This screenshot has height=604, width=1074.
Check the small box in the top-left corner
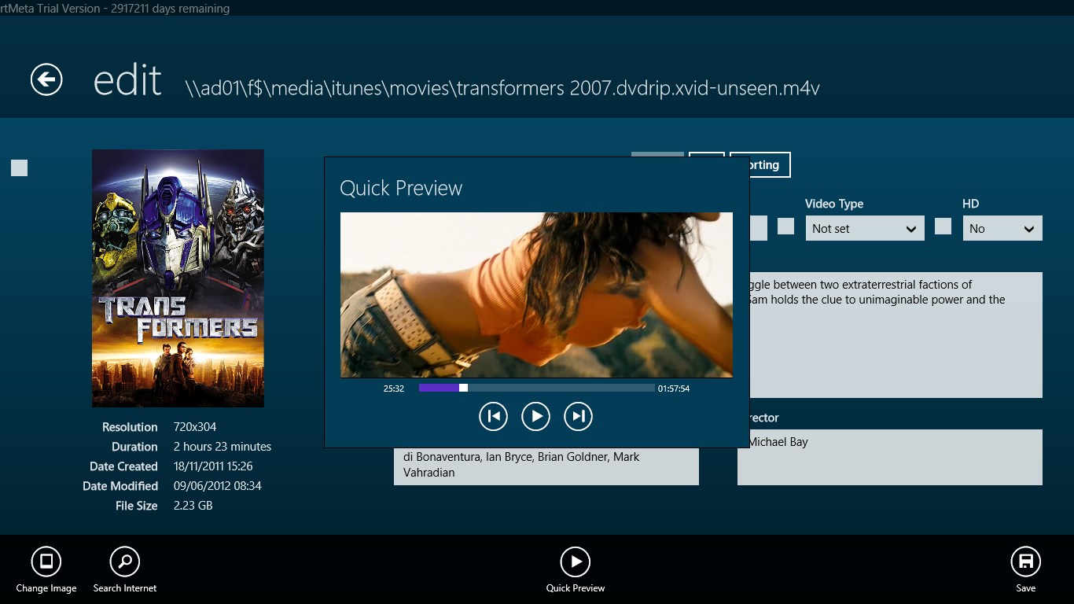point(18,167)
